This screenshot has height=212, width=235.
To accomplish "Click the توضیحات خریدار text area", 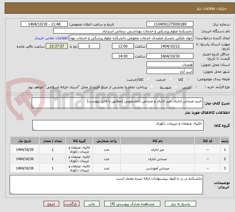I will point(106,185).
